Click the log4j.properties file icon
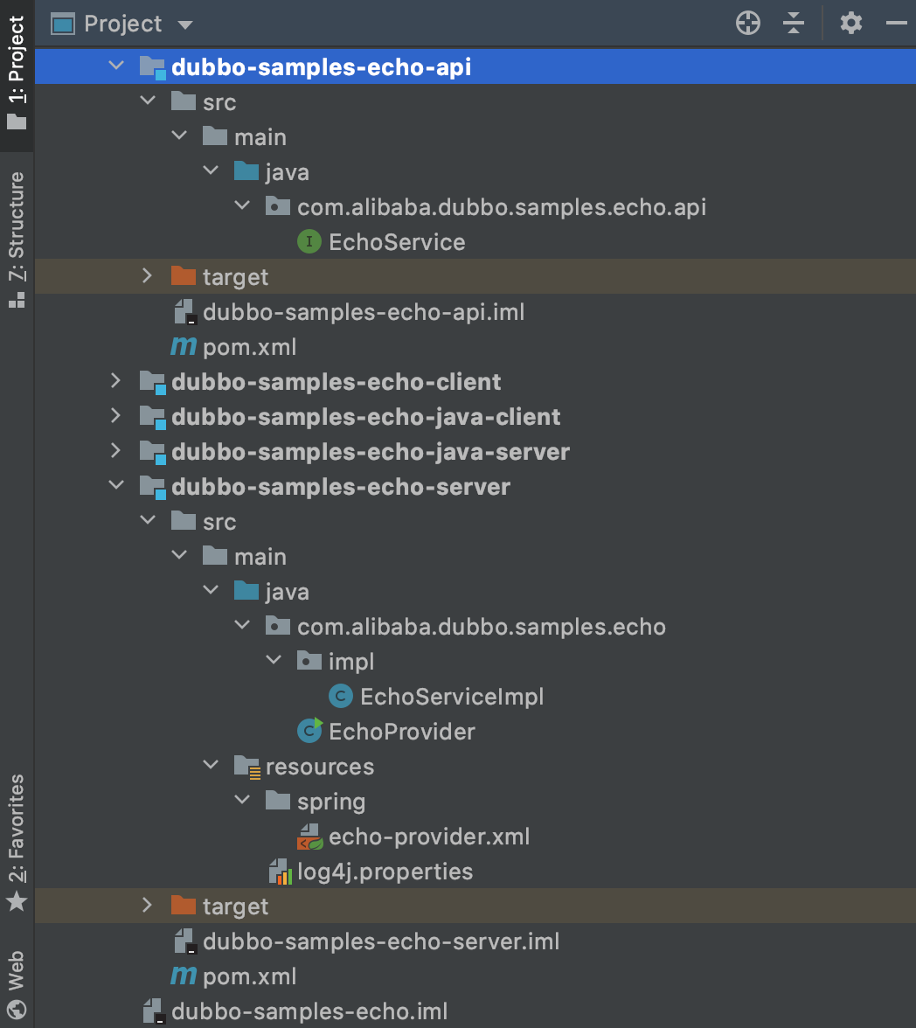Image resolution: width=916 pixels, height=1028 pixels. (279, 872)
